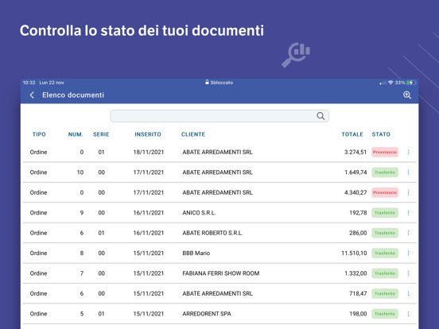Click Provvisorio badge on 18/11/2021 order
Screen dimensions: 439x329
click(385, 153)
